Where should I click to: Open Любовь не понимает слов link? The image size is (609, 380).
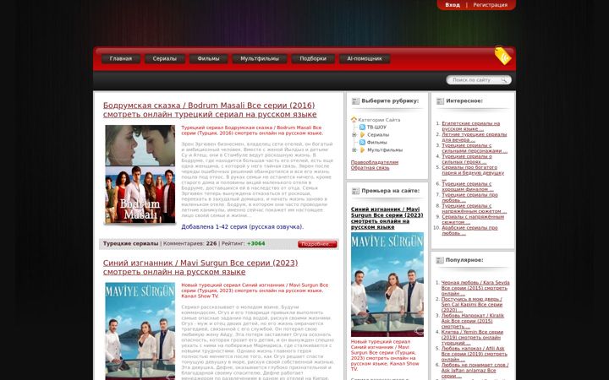475,370
